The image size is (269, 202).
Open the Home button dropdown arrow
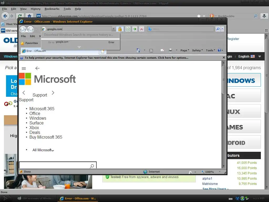144,50
